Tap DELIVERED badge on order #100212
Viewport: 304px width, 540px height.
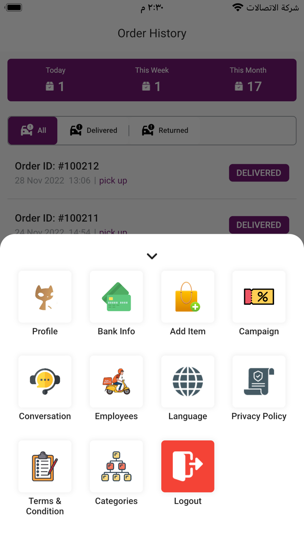(259, 173)
